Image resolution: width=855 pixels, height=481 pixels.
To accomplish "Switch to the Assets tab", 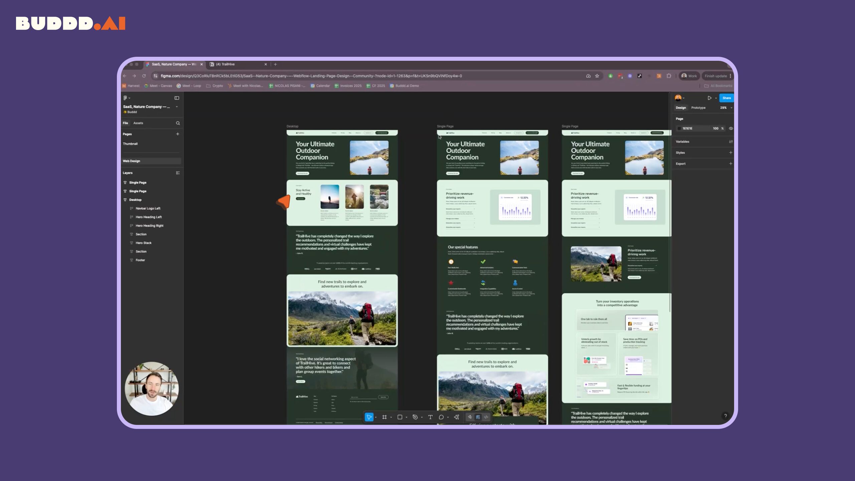I will pyautogui.click(x=138, y=123).
